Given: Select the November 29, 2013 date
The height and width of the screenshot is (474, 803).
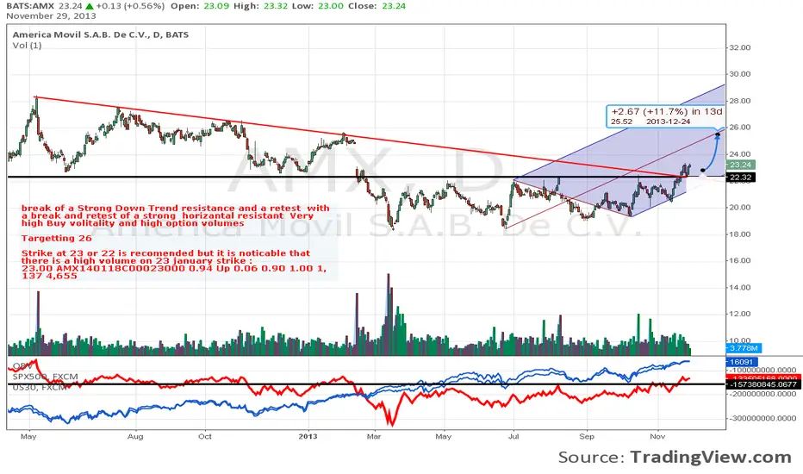Looking at the screenshot, I should (x=51, y=16).
